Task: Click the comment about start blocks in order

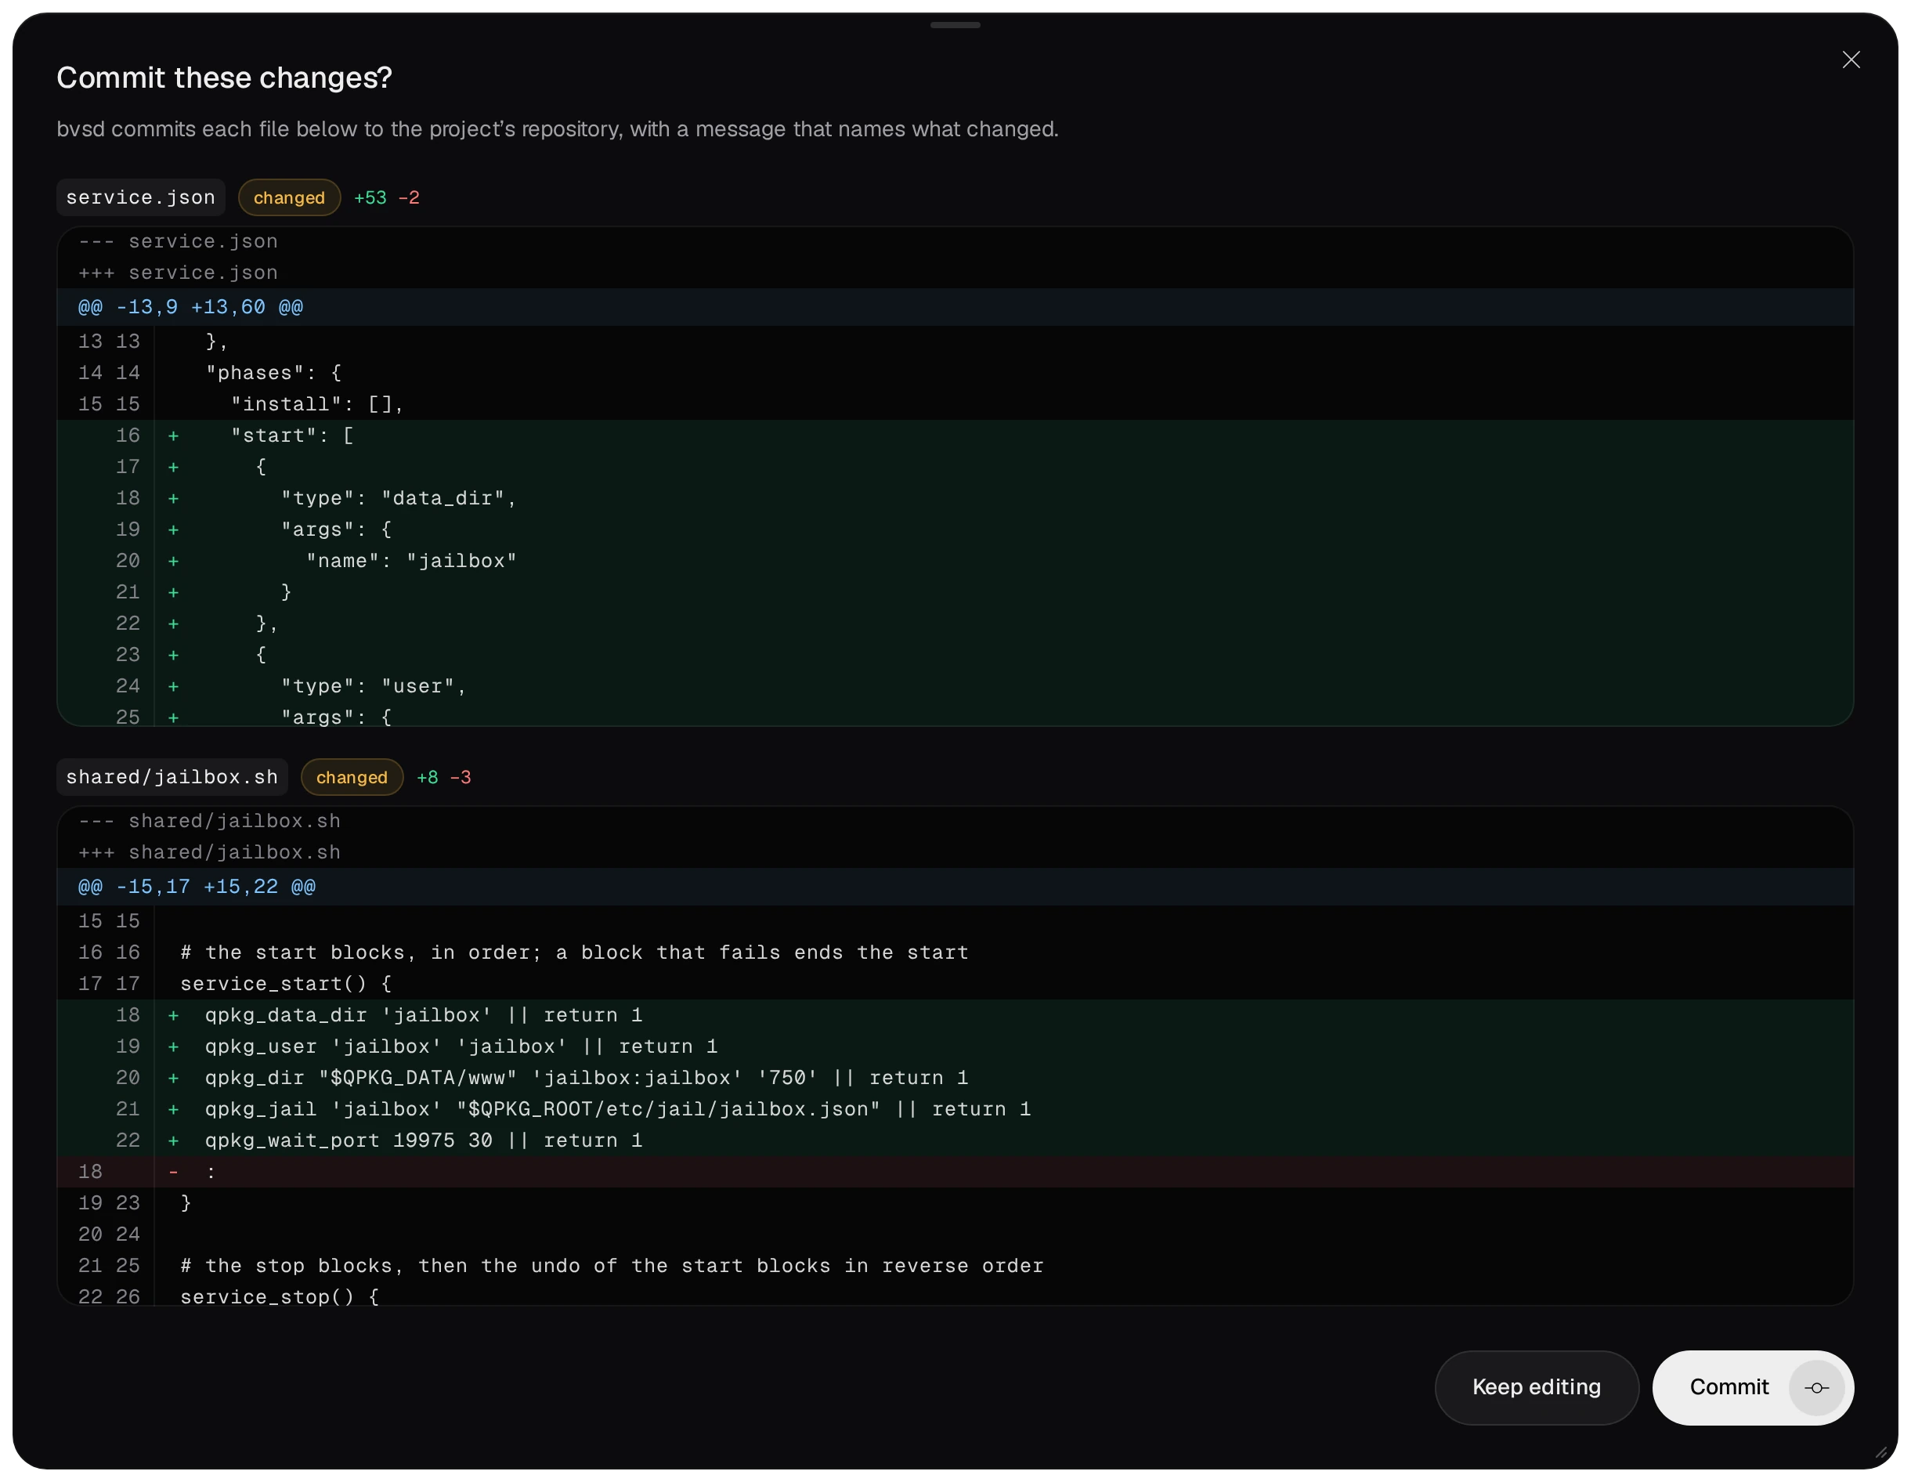Action: pyautogui.click(x=955, y=952)
